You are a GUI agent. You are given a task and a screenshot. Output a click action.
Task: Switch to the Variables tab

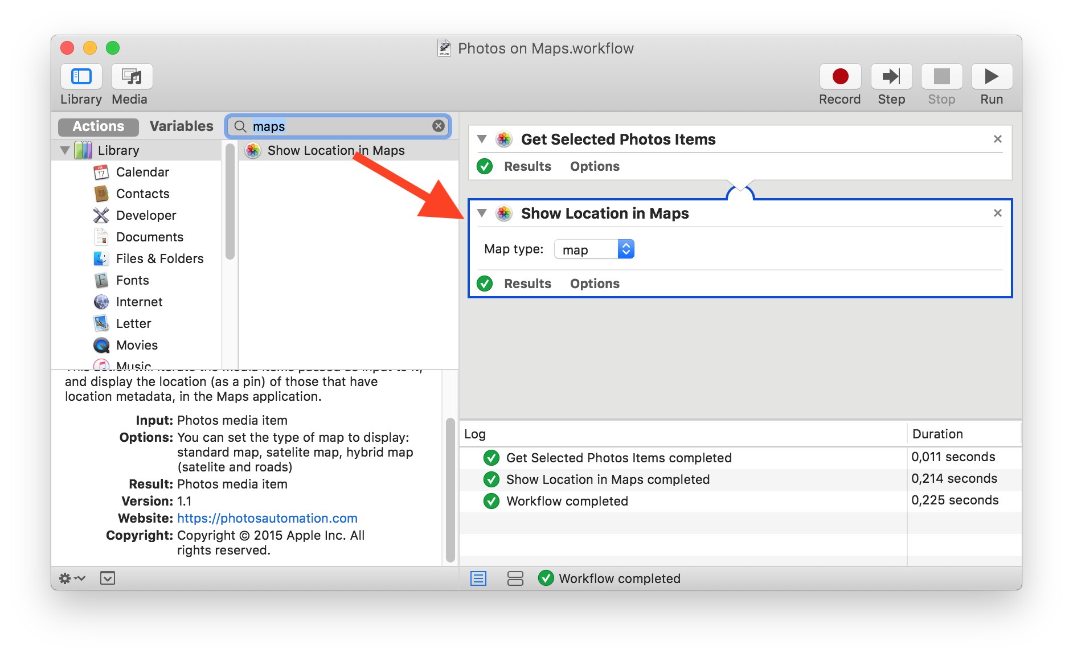pyautogui.click(x=181, y=126)
